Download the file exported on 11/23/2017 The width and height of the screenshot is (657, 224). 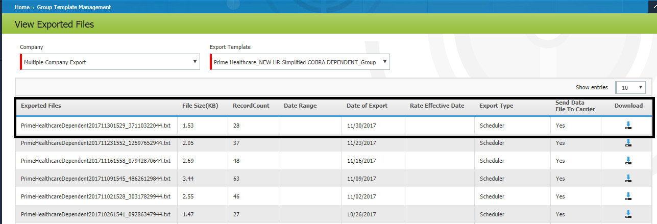(x=628, y=143)
